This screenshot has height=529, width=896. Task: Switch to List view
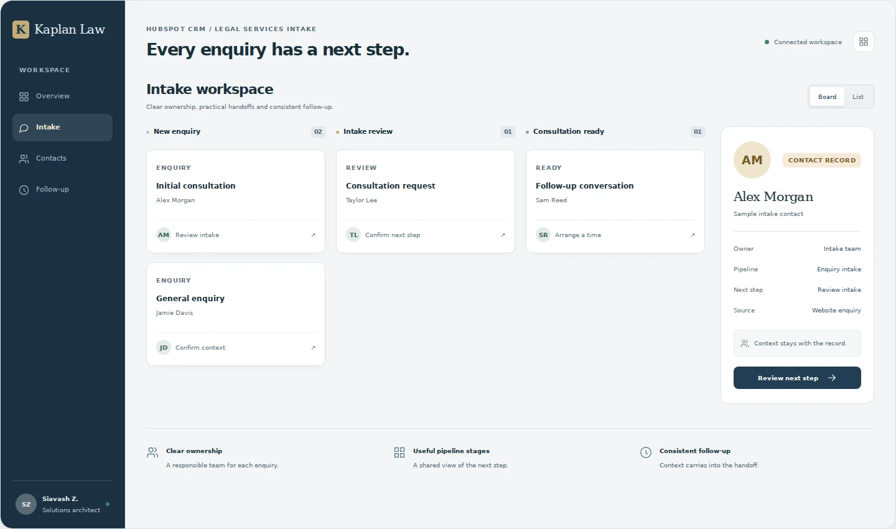coord(858,96)
